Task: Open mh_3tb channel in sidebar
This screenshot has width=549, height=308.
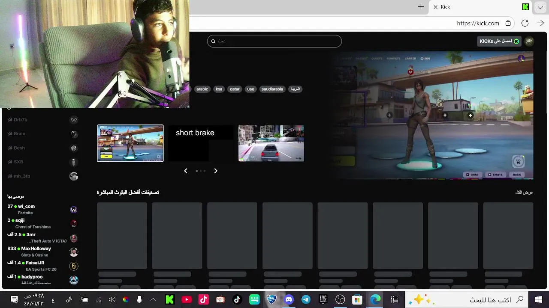Action: click(43, 176)
